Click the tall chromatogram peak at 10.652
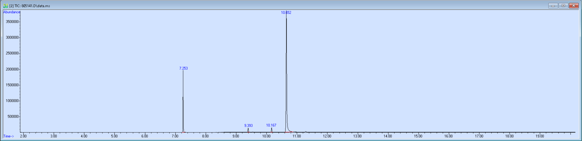 click(x=286, y=72)
